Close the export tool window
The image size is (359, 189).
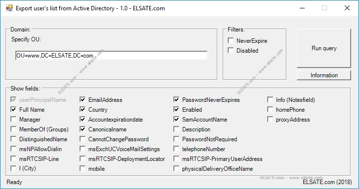point(347,8)
